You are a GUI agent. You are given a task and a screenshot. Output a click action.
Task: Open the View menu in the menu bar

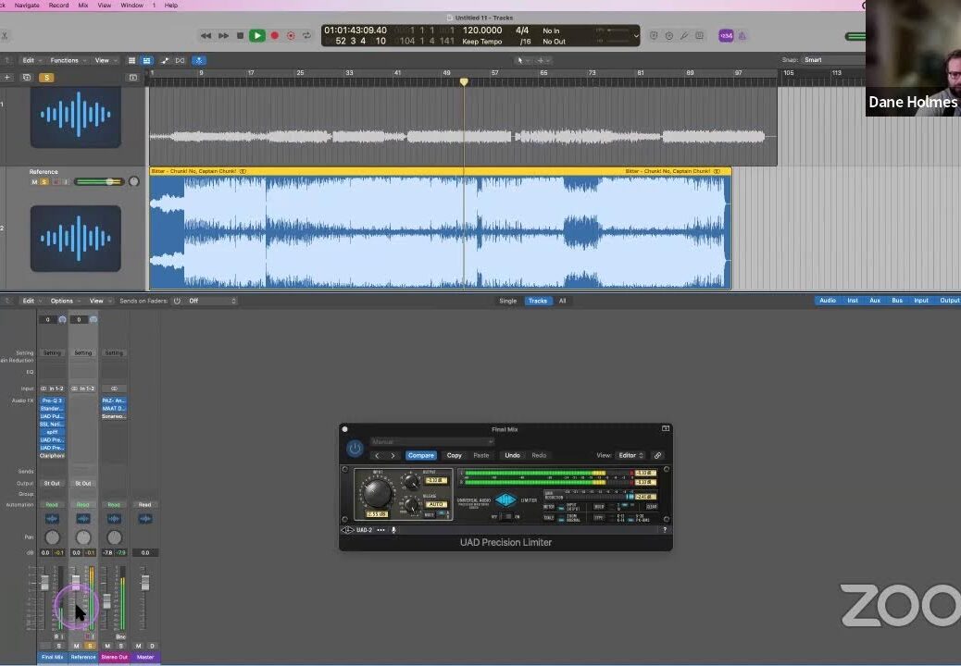(x=105, y=5)
